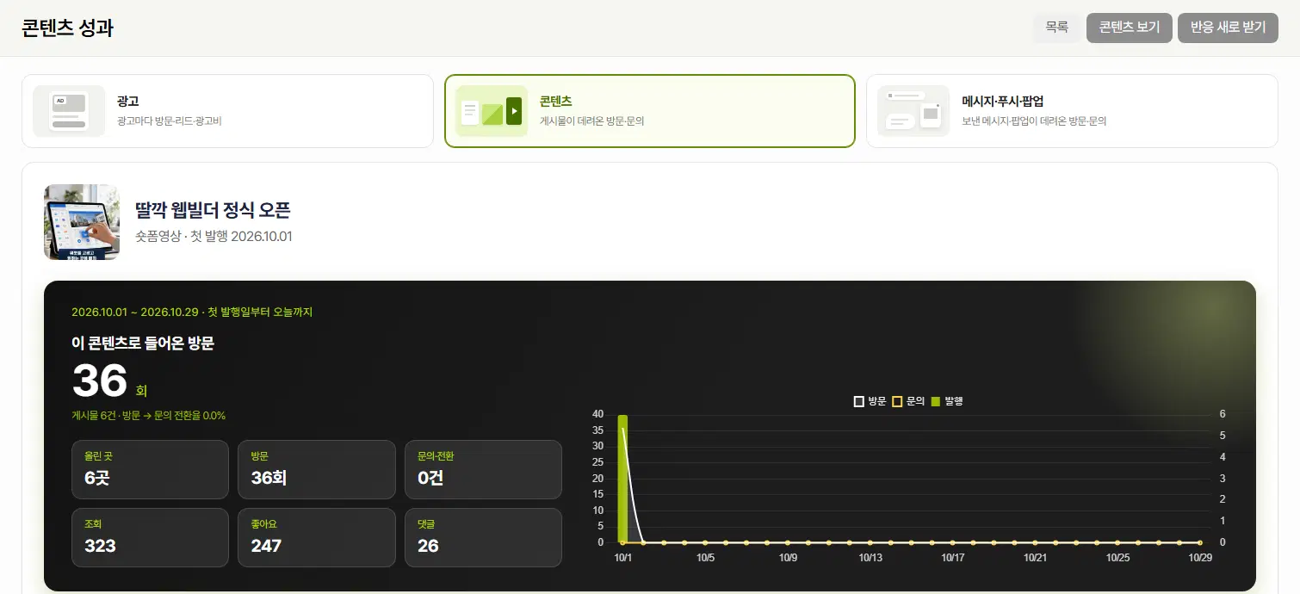1300x594 pixels.
Task: Click the 이 콘텐츠로 들어온 방문 heading
Action: [143, 343]
